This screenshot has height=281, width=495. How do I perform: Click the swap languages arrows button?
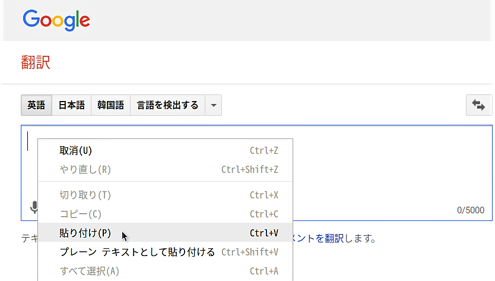478,105
